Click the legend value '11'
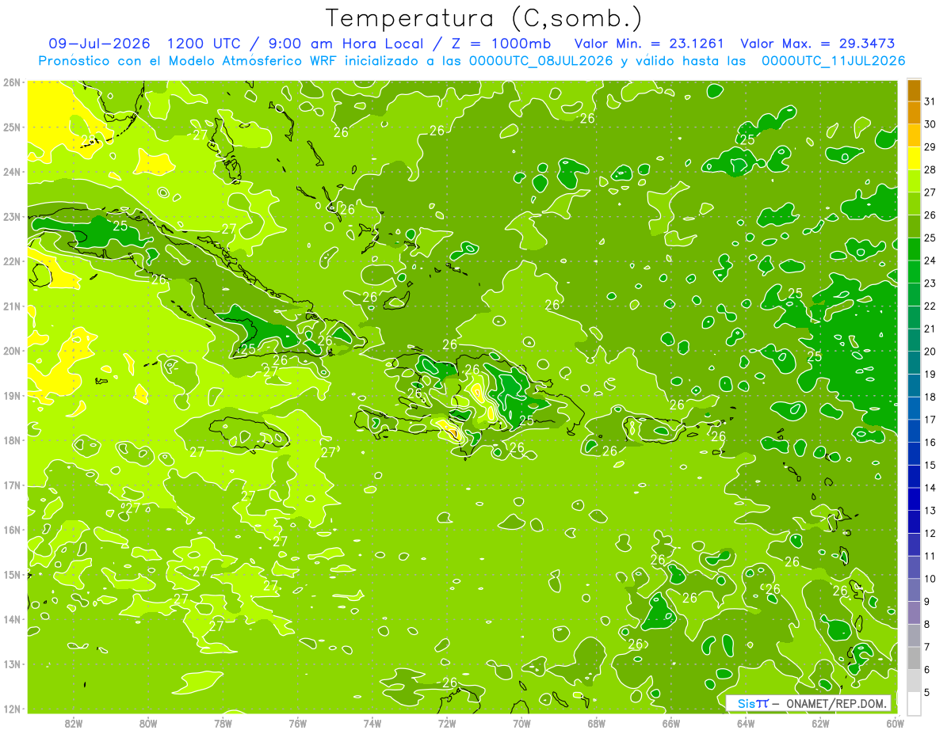Viewport: 951px width, 734px height. [930, 556]
